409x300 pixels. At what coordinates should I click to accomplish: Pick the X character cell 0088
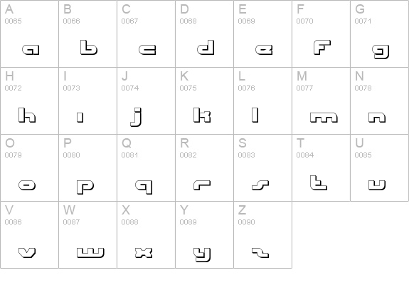pyautogui.click(x=146, y=234)
